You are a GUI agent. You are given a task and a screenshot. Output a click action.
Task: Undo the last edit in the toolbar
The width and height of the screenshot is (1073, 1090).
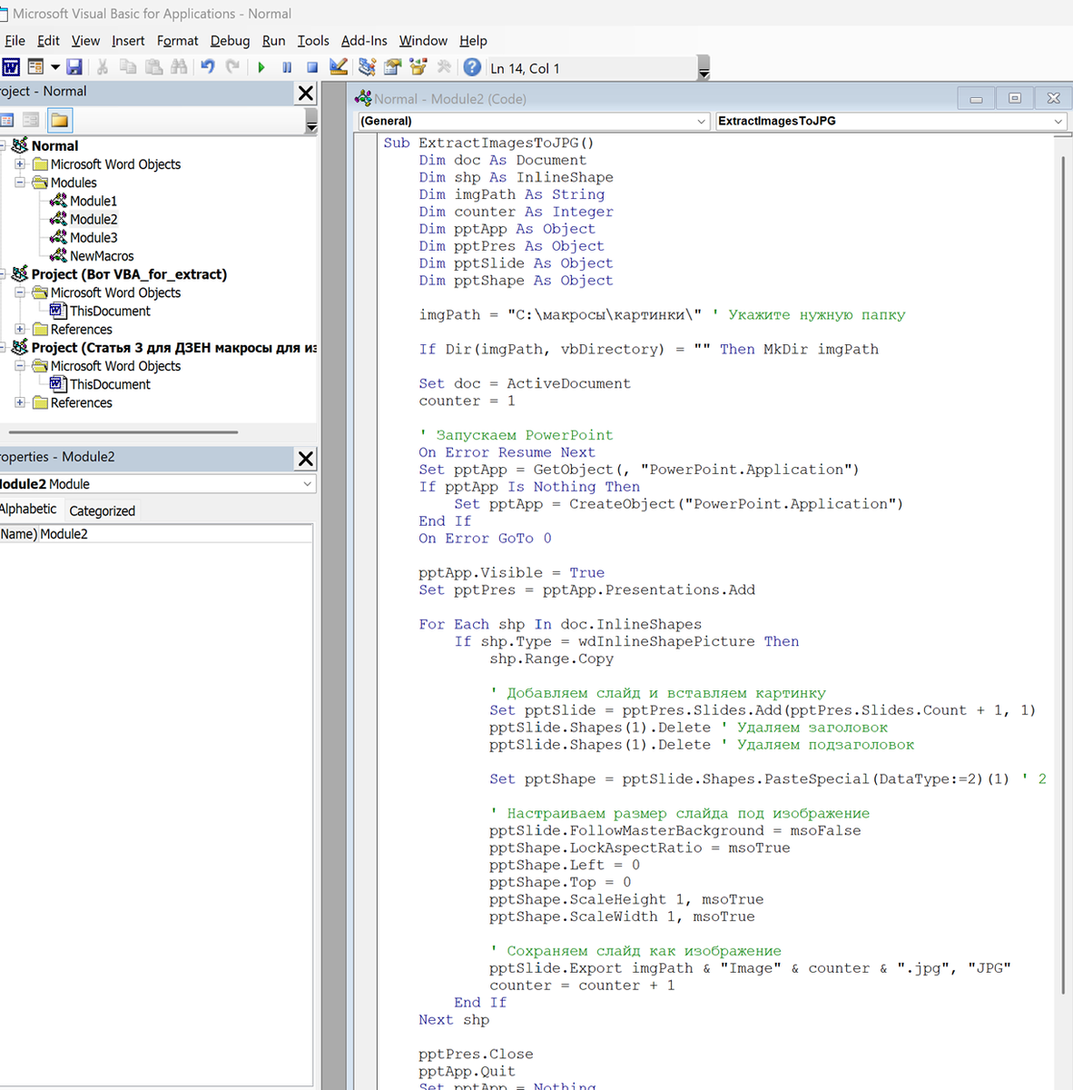(208, 67)
